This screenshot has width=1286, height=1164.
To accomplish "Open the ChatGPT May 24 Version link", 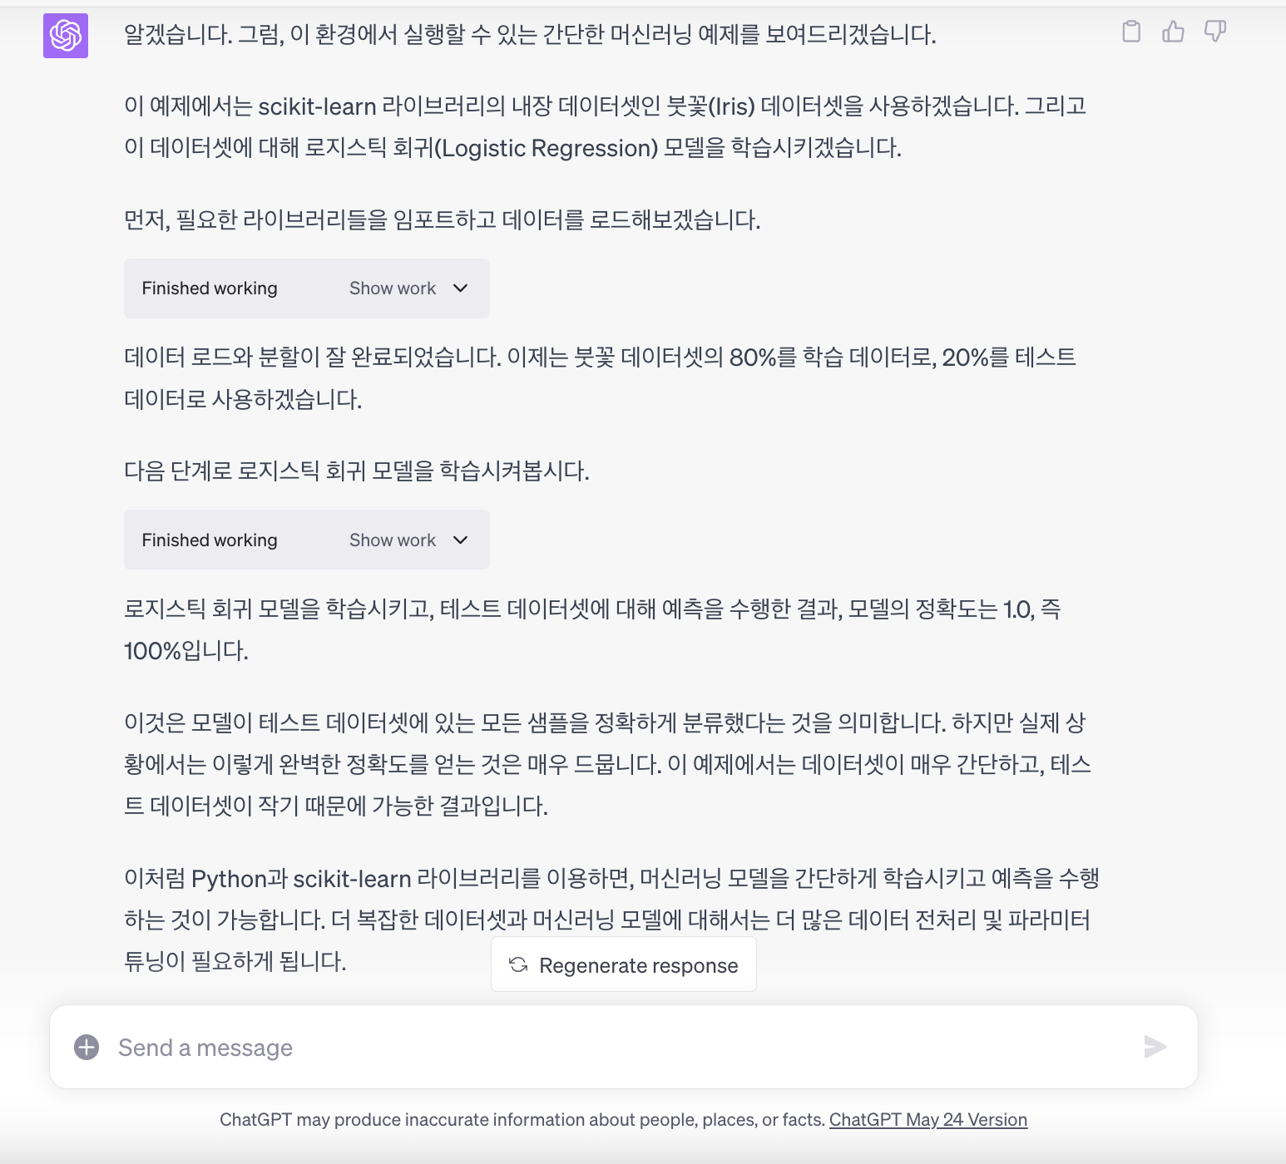I will [x=928, y=1120].
